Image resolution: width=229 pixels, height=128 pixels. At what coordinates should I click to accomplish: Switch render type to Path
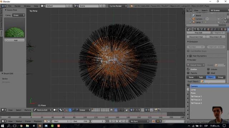pos(201,77)
